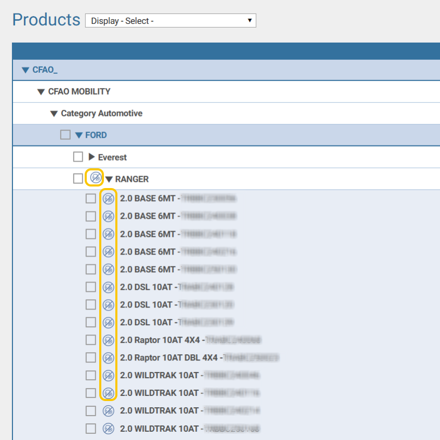Screen dimensions: 440x440
Task: Click the 2.0 Raptor 10AT 4X4 text
Action: [x=160, y=340]
